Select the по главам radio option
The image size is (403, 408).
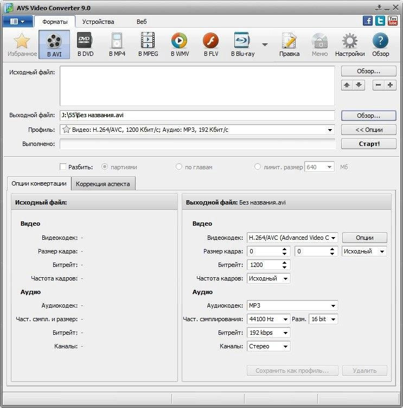pyautogui.click(x=179, y=167)
